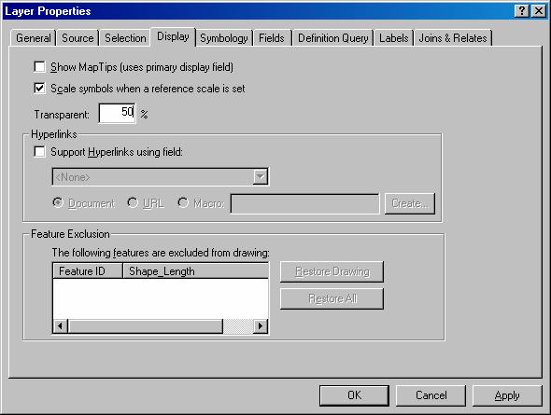The height and width of the screenshot is (415, 551).
Task: Click the horizontal scrollbar thumb in feature list
Action: [145, 325]
